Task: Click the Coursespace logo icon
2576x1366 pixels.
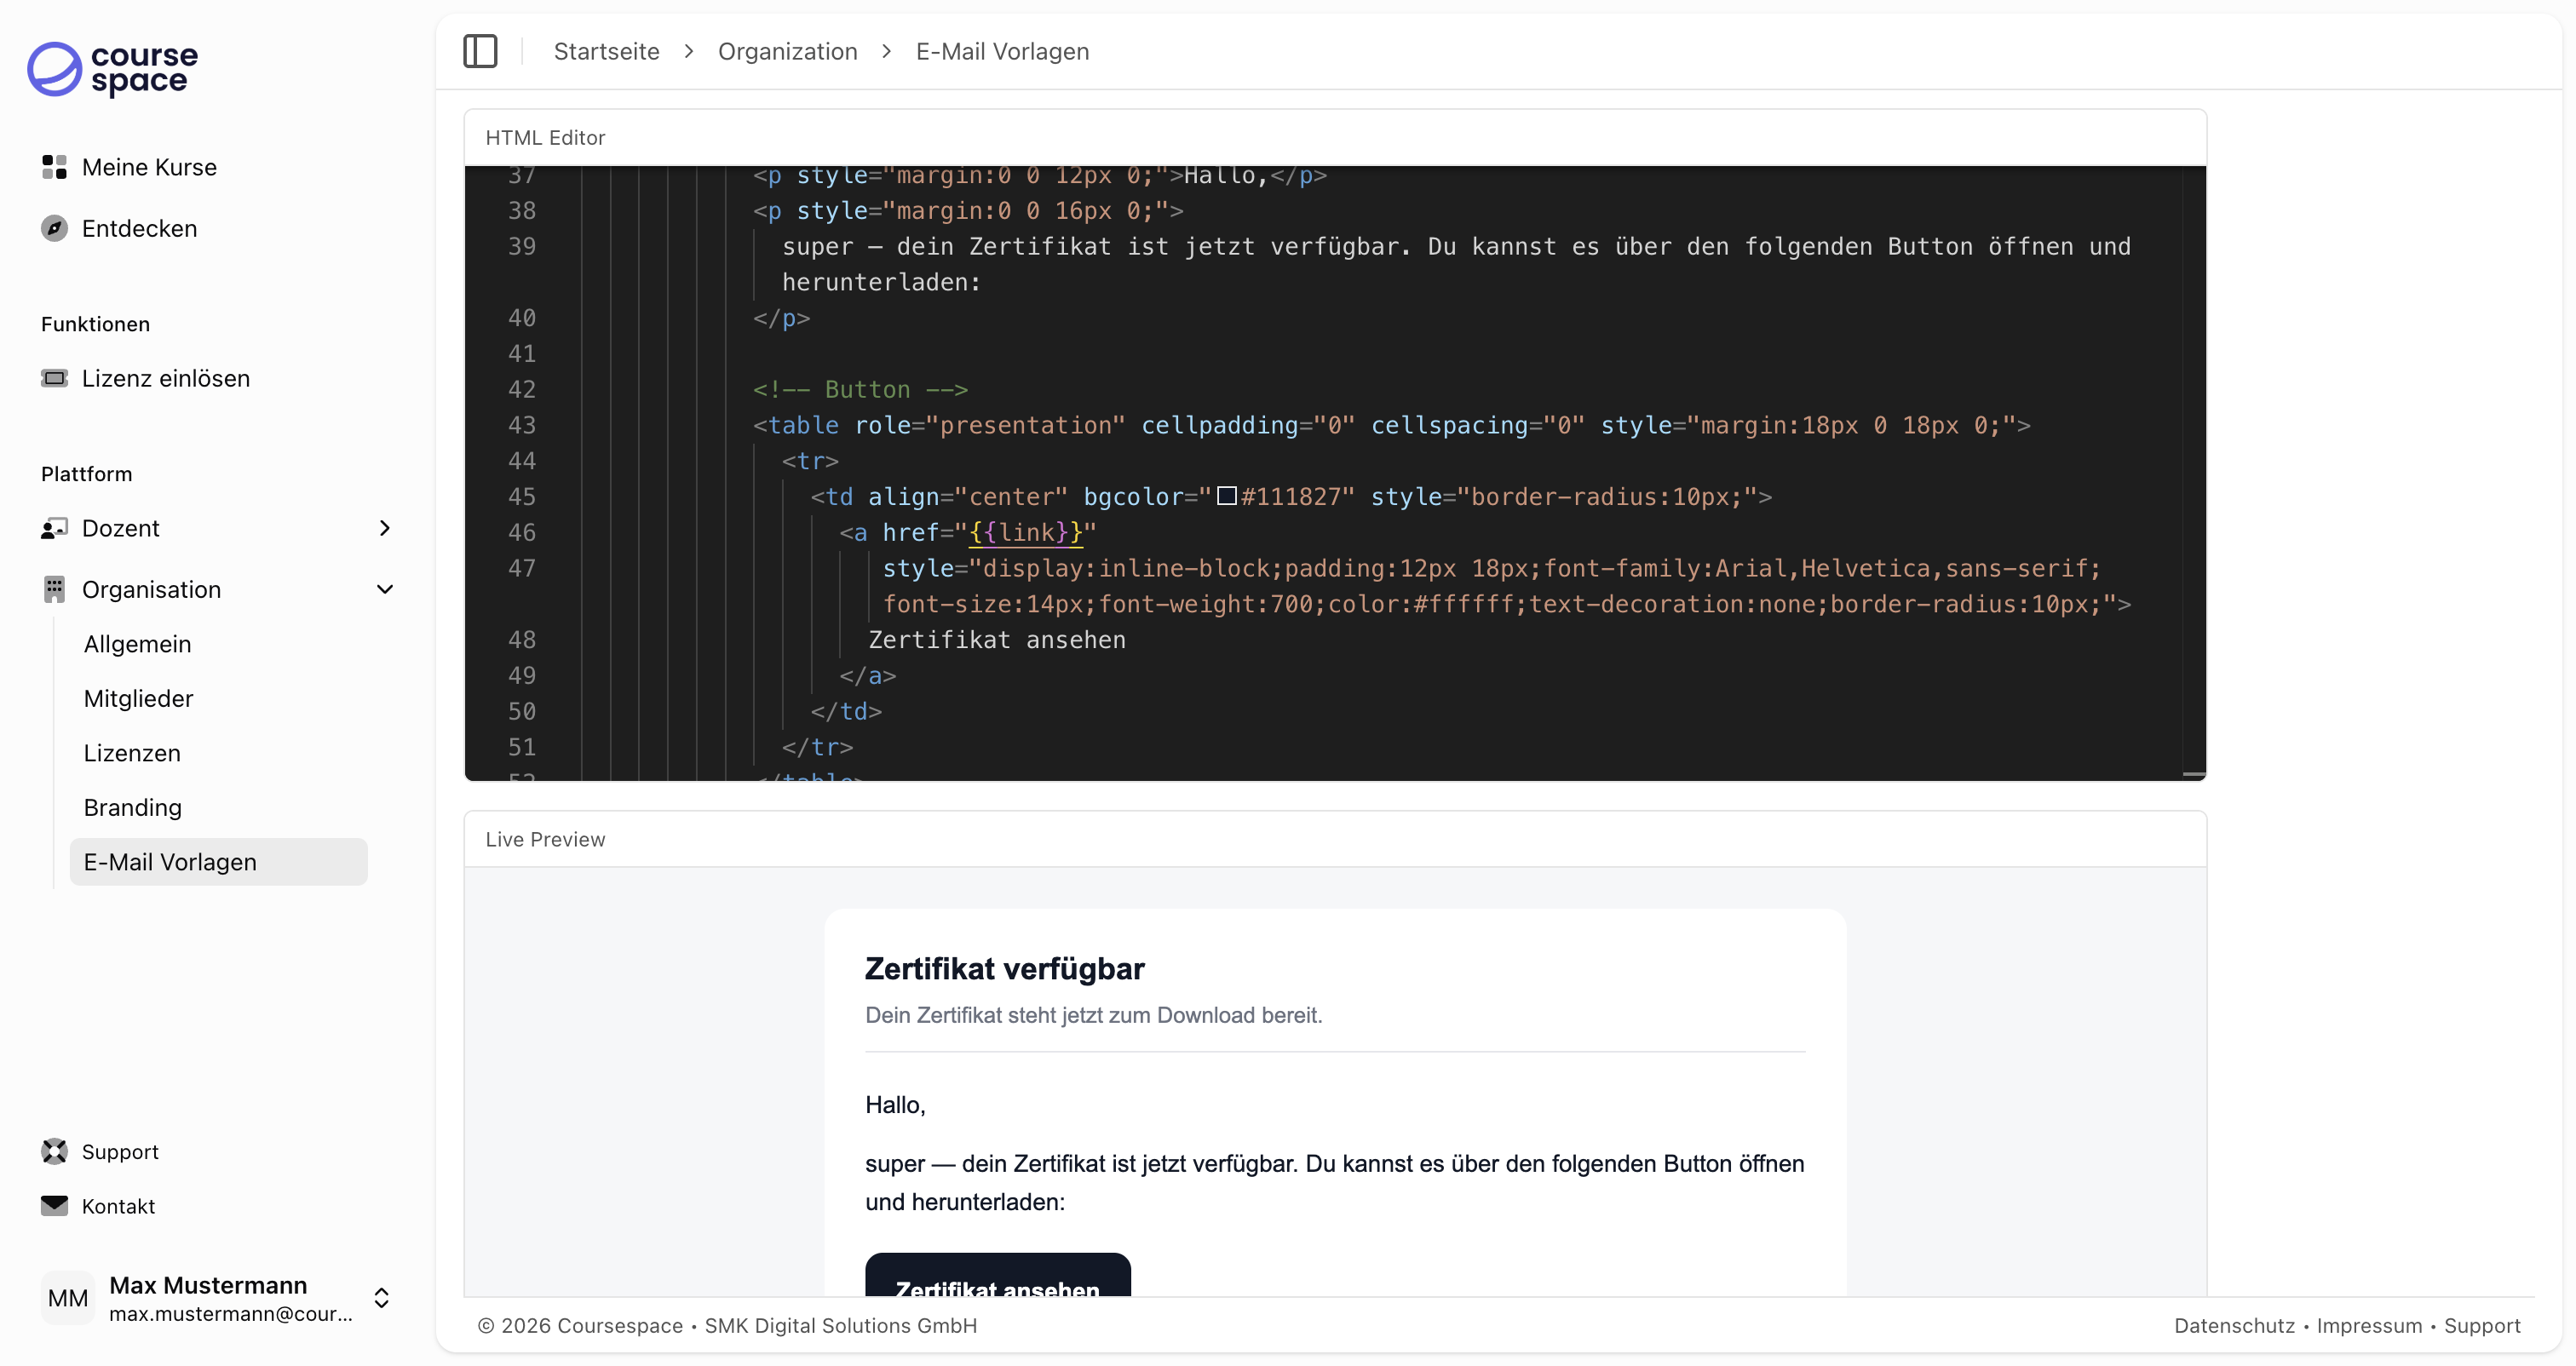Action: 54,69
